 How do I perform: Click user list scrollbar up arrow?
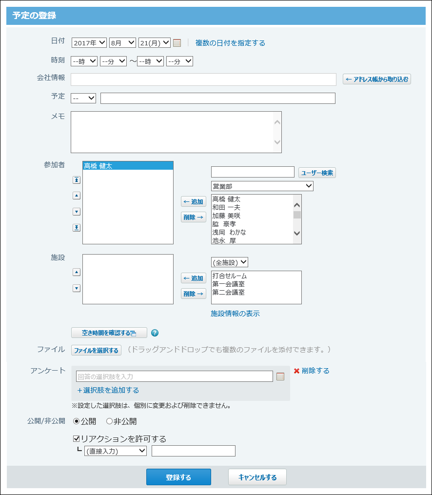tap(297, 205)
